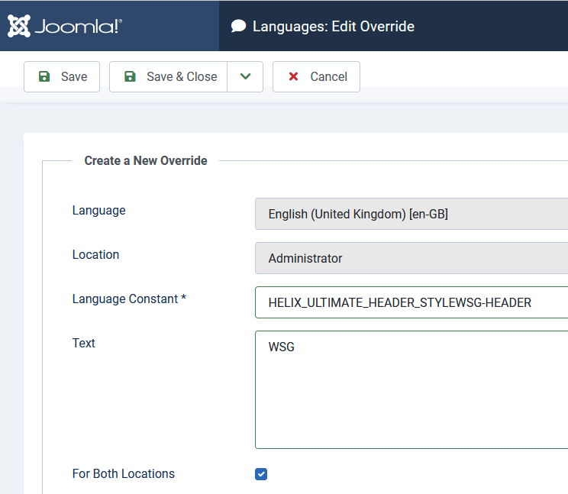This screenshot has width=568, height=494.
Task: Click the For Both Locations label
Action: click(123, 473)
